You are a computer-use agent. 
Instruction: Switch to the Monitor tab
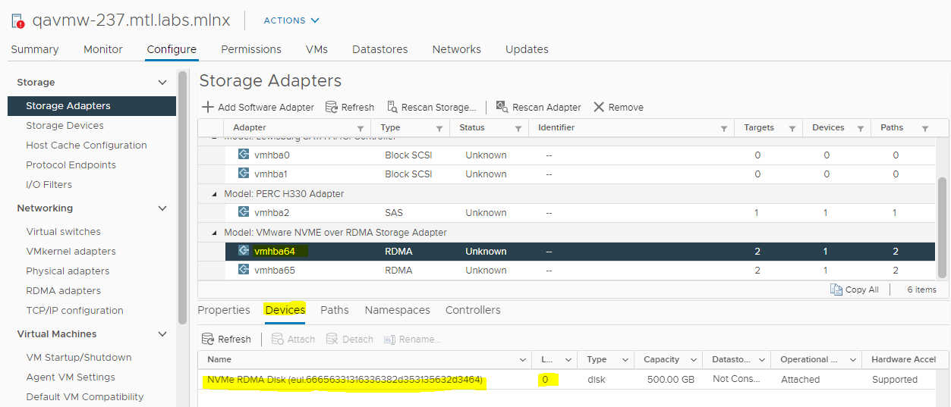pyautogui.click(x=103, y=49)
